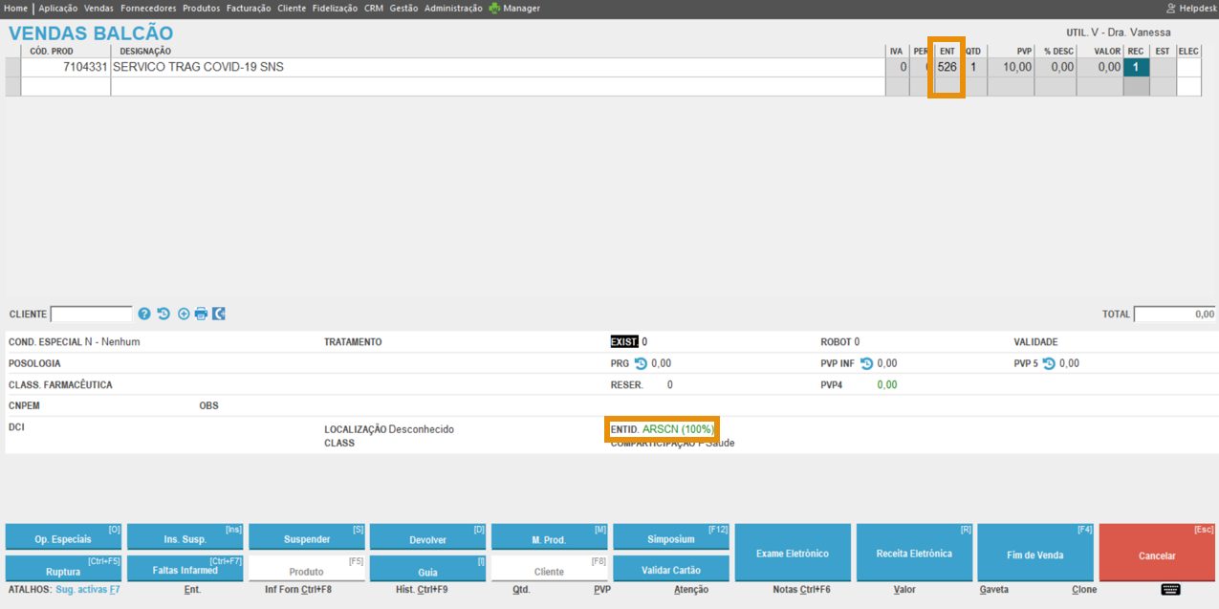Click the help icon beside the Cliente field
This screenshot has height=609, width=1219.
(144, 314)
